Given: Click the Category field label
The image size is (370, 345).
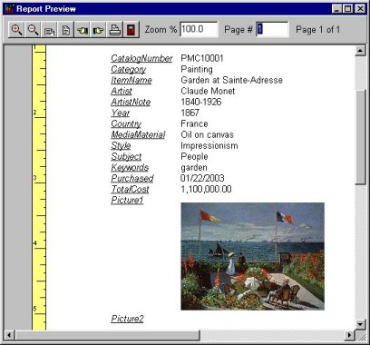Looking at the screenshot, I should click(x=128, y=69).
